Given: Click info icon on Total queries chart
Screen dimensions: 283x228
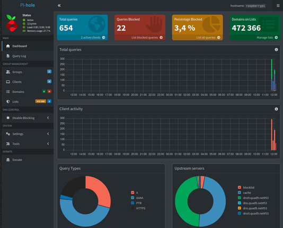Looking at the screenshot, I should click(276, 50).
